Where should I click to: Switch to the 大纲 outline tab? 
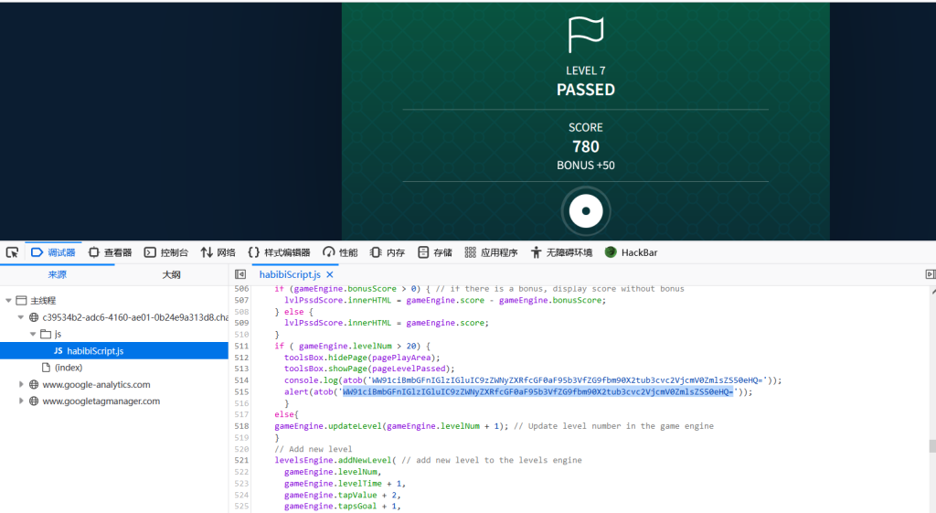click(171, 274)
